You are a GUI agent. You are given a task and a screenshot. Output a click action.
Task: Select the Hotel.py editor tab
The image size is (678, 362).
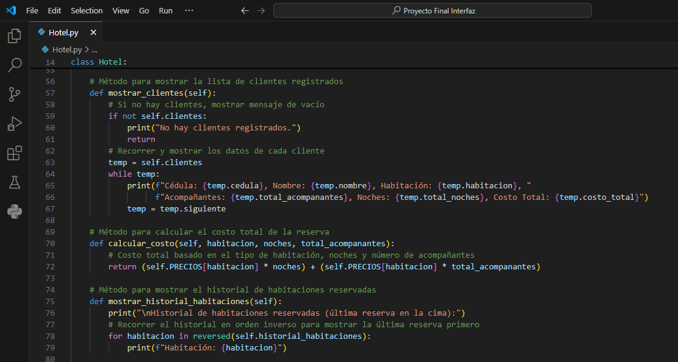pyautogui.click(x=64, y=33)
